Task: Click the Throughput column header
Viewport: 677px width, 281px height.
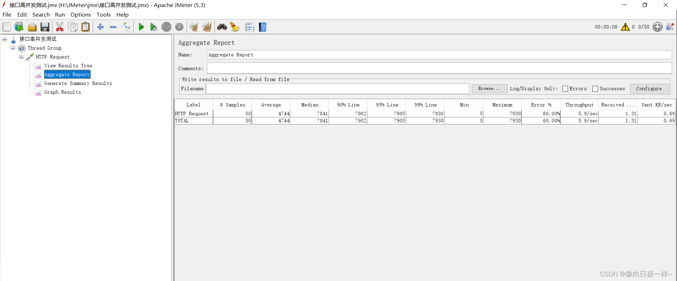Action: 579,105
